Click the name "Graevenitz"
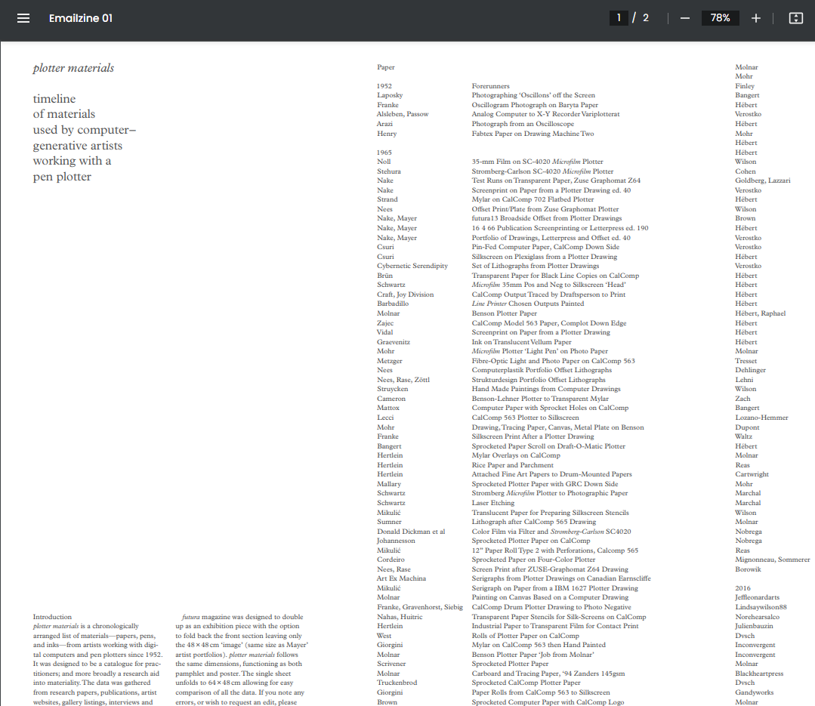 tap(394, 342)
